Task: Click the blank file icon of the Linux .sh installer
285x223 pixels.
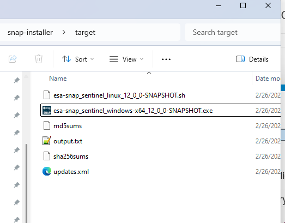Action: (47, 95)
